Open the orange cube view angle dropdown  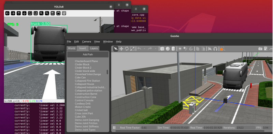pos(222,49)
